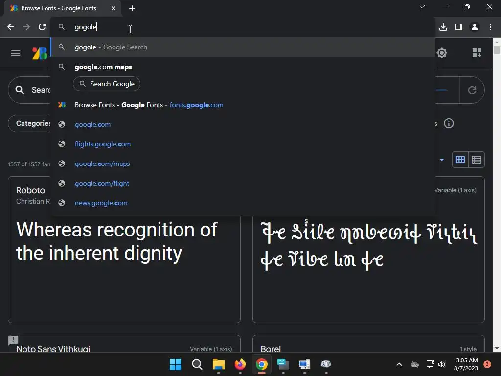
Task: Choose the 'google.com maps' suggestion
Action: (x=243, y=67)
